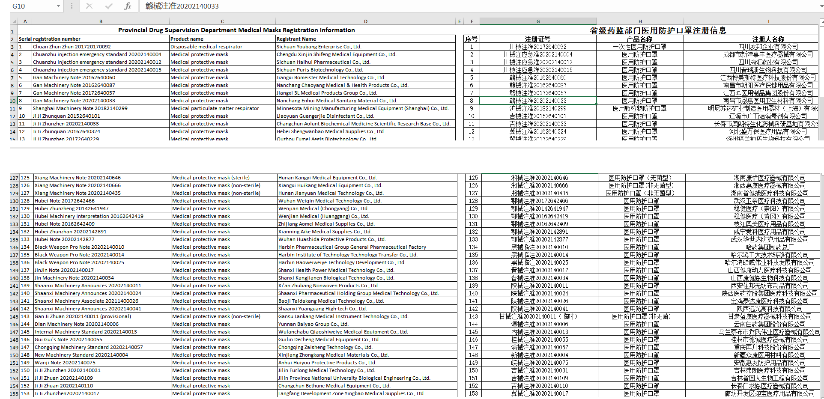Click cell 'Jilin Furlong Medical Technology Co., Ltd.'
Viewport: 824px width, 399px height.
(367, 370)
